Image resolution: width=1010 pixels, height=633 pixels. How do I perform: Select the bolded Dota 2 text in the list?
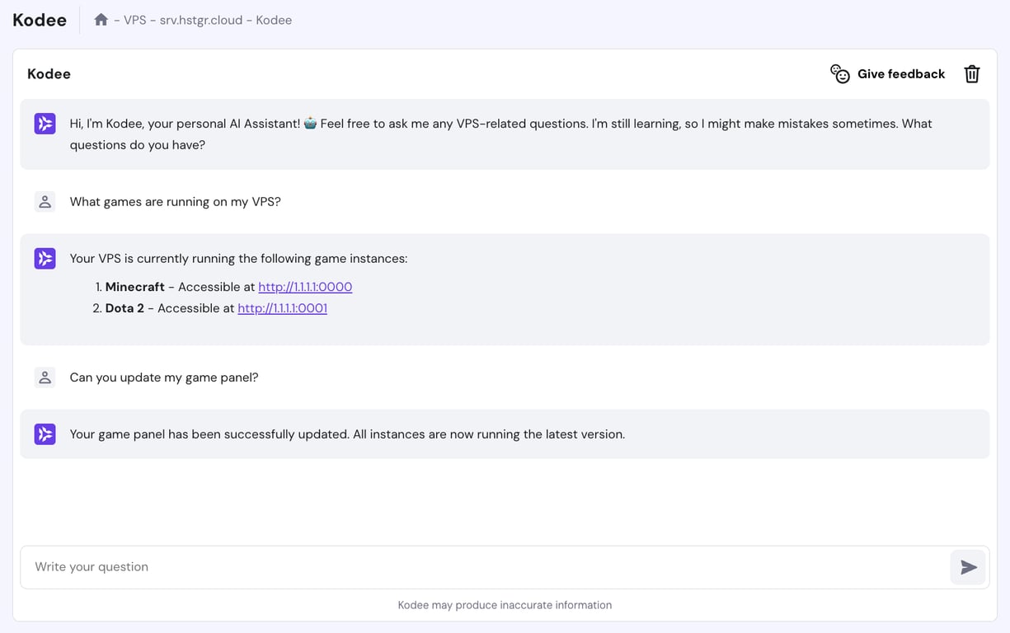tap(124, 308)
